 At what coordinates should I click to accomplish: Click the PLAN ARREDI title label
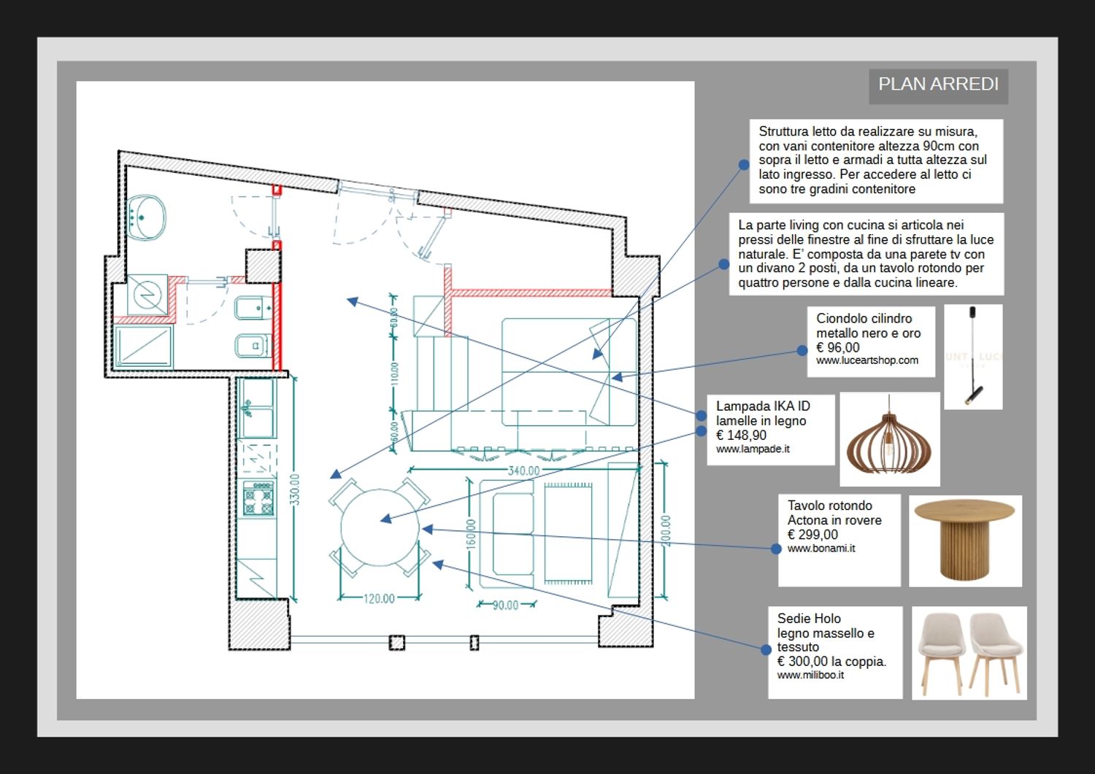[x=938, y=85]
